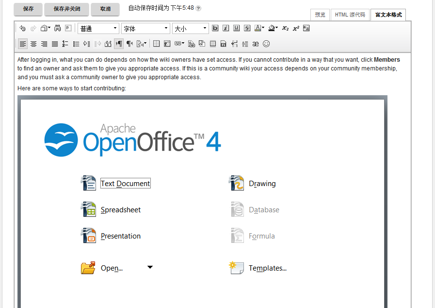Switch to the 预览 preview tab
This screenshot has height=308, width=435.
[320, 15]
